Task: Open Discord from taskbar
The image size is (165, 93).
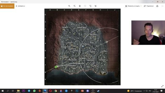Action: (x=88, y=91)
